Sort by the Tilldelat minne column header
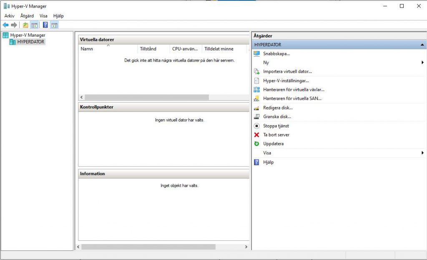Viewport: 427px width, 260px height. [224, 49]
